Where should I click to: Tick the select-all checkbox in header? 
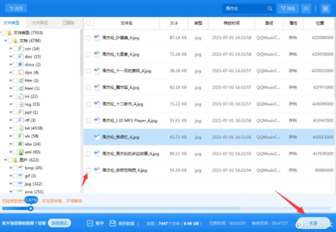(88, 23)
